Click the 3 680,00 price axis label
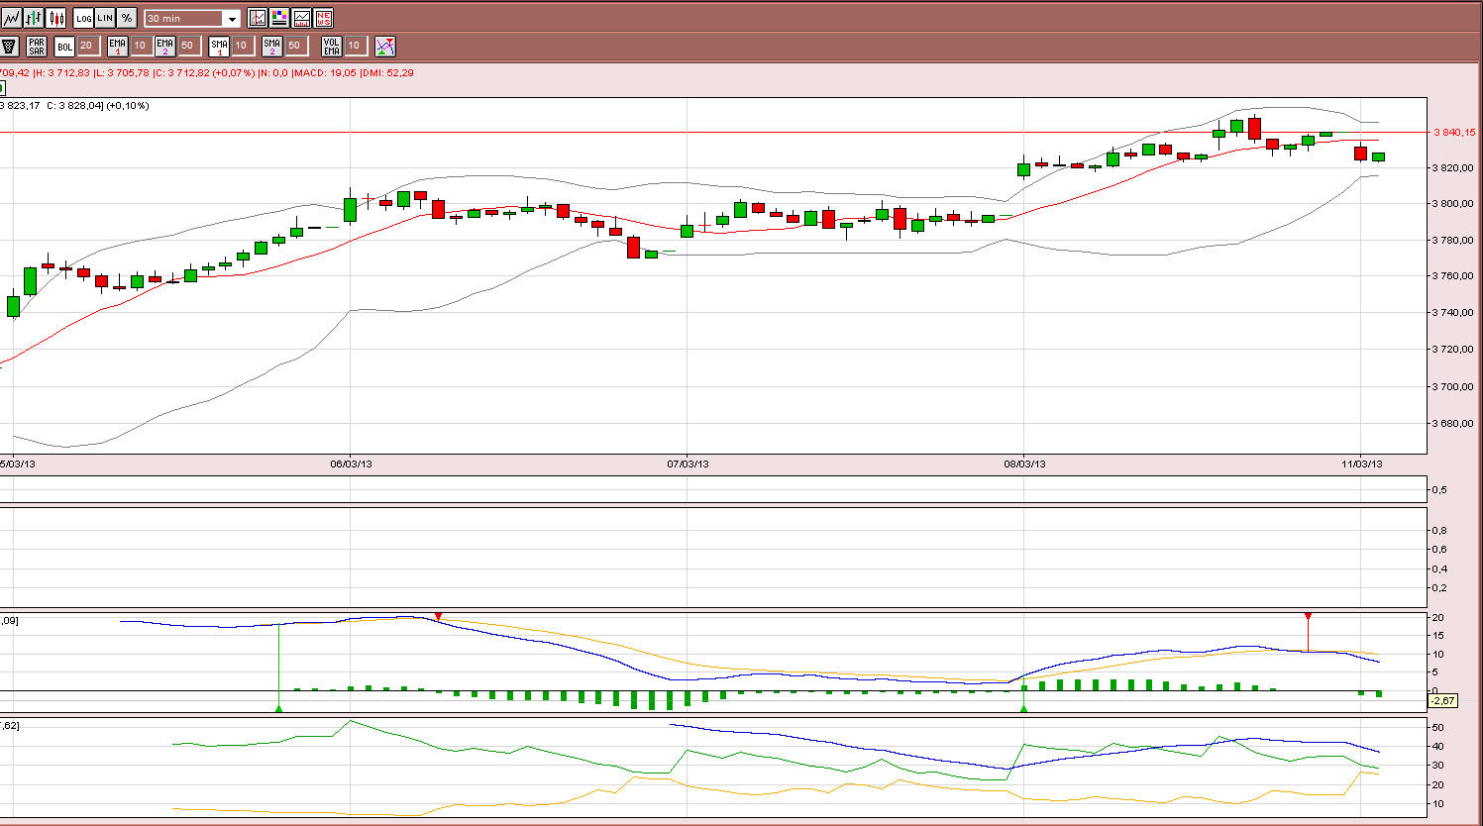Screen dimensions: 1483x826 (x=1452, y=424)
